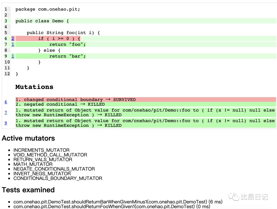This screenshot has height=209, width=277.
Task: Click the INCREMENTS_MUTATOR list entry
Action: [41, 150]
